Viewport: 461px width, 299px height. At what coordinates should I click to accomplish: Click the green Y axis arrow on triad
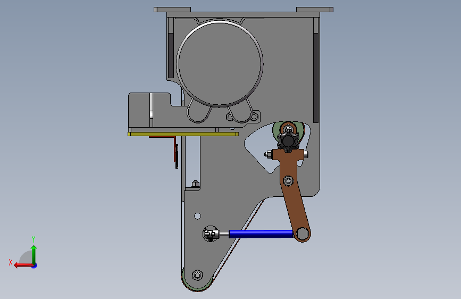pyautogui.click(x=34, y=255)
